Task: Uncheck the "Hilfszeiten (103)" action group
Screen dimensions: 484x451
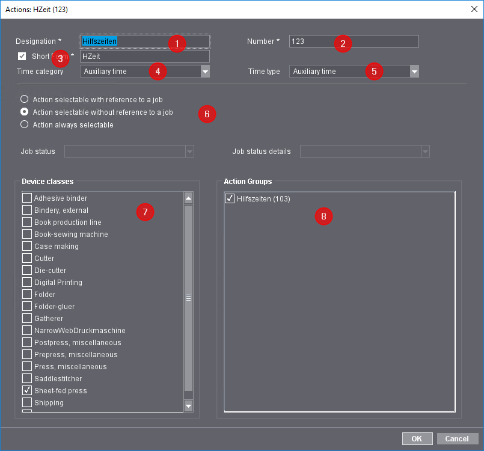Action: pyautogui.click(x=229, y=198)
